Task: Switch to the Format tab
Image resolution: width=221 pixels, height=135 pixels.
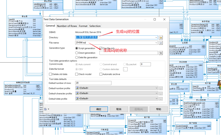Action: pyautogui.click(x=83, y=26)
